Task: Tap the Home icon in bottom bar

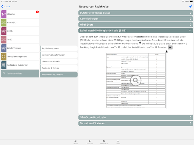Action: coord(75,141)
